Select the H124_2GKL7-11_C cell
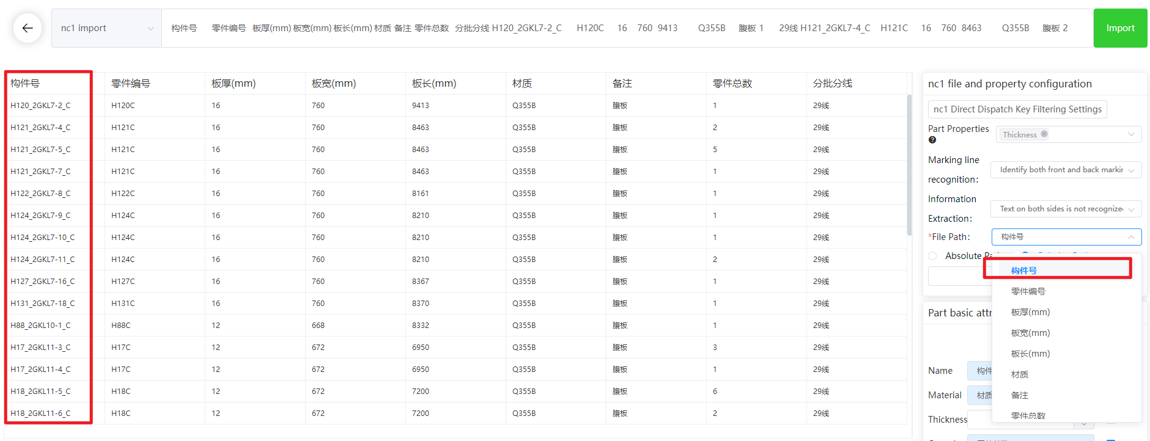This screenshot has width=1150, height=441. coord(54,260)
